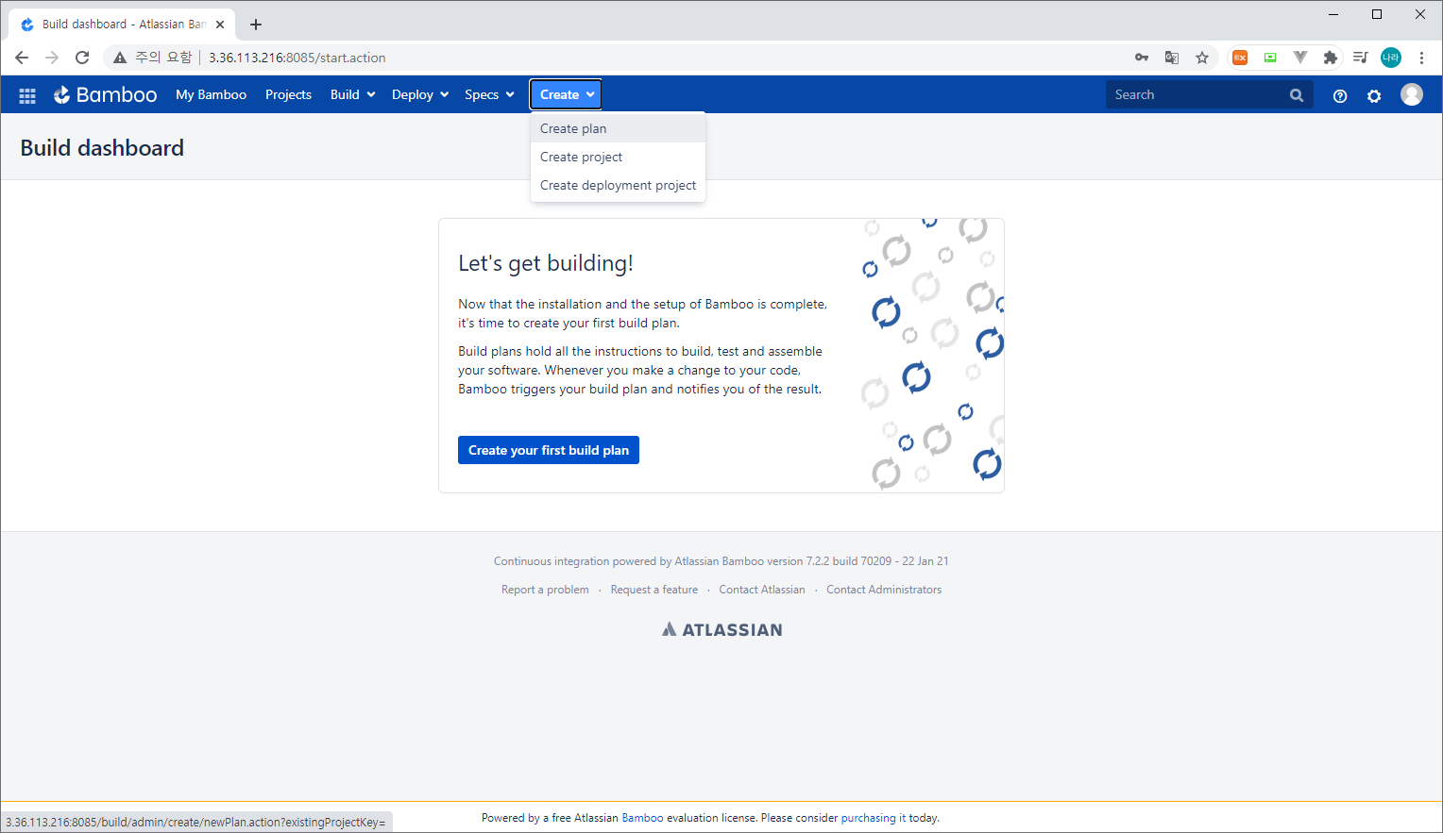The height and width of the screenshot is (833, 1443).
Task: Open the Report a problem link
Action: pos(545,590)
